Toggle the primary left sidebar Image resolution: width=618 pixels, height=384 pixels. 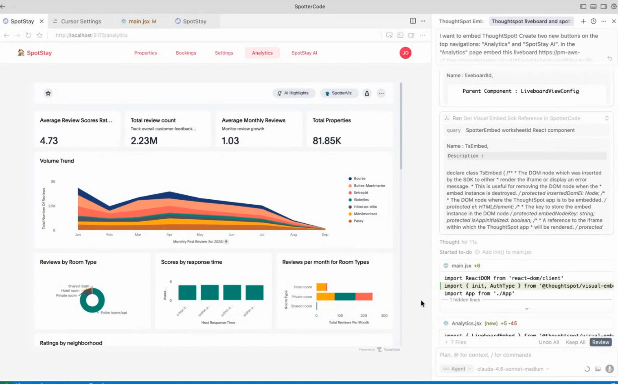coord(583,7)
